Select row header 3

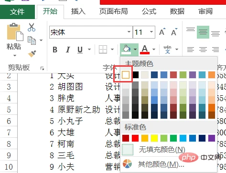click(x=9, y=86)
